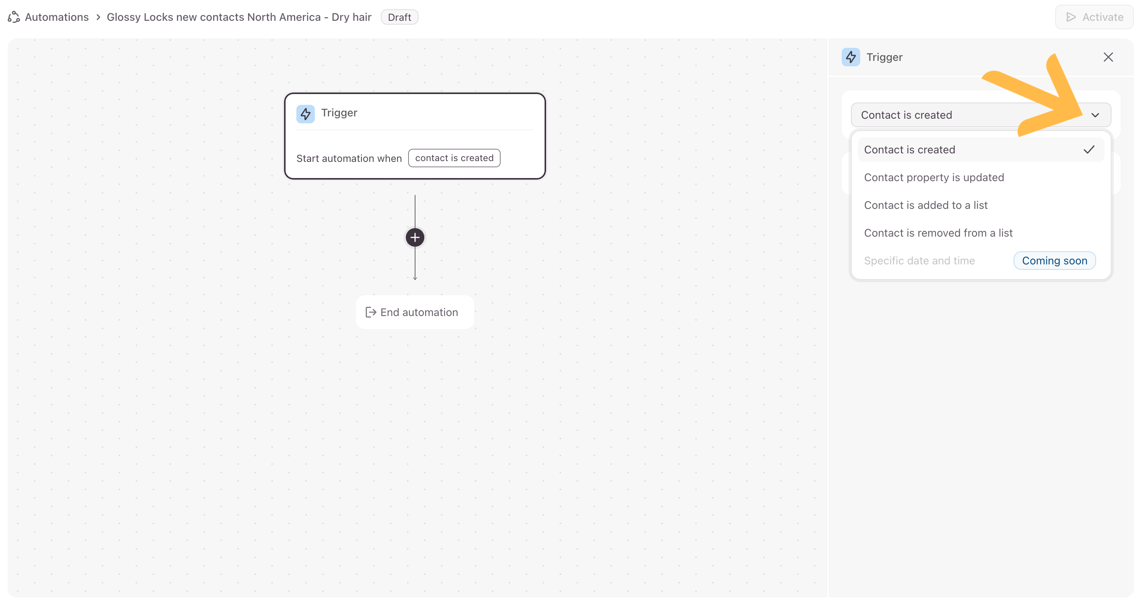Click the Trigger panel header lightning icon
1140x602 pixels.
(x=850, y=57)
